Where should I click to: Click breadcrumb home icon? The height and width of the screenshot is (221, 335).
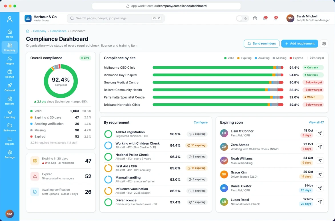28,31
